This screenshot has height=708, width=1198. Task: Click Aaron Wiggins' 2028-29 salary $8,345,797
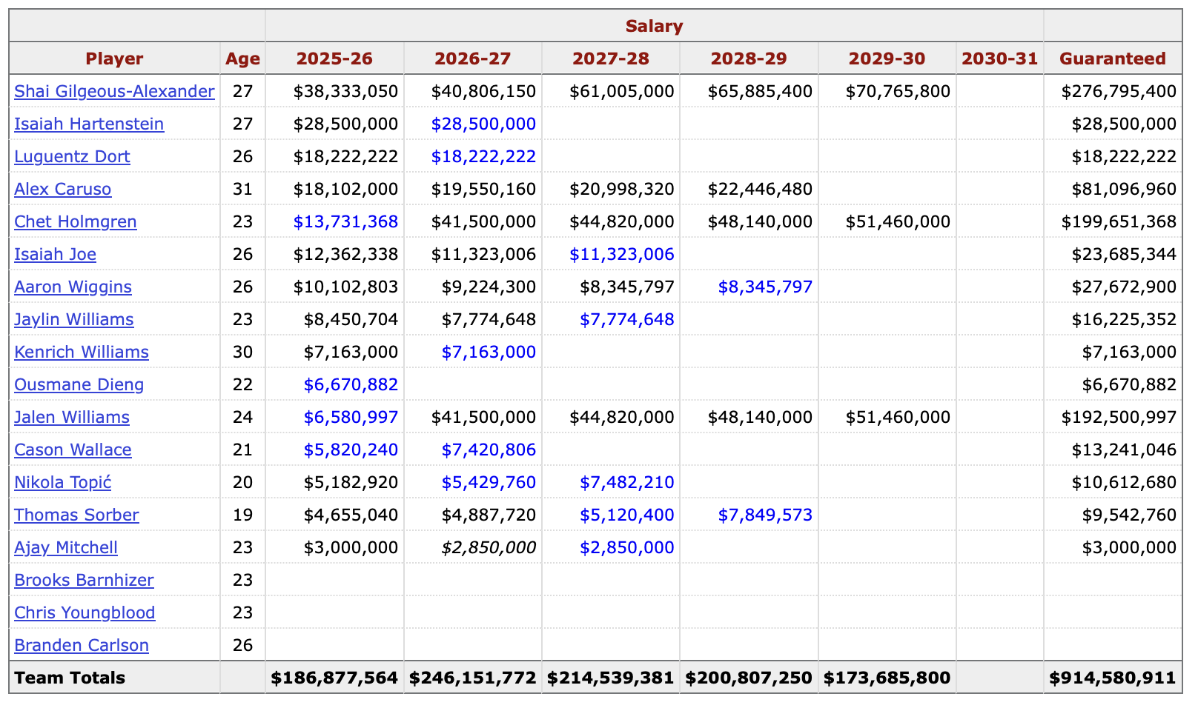click(x=765, y=287)
